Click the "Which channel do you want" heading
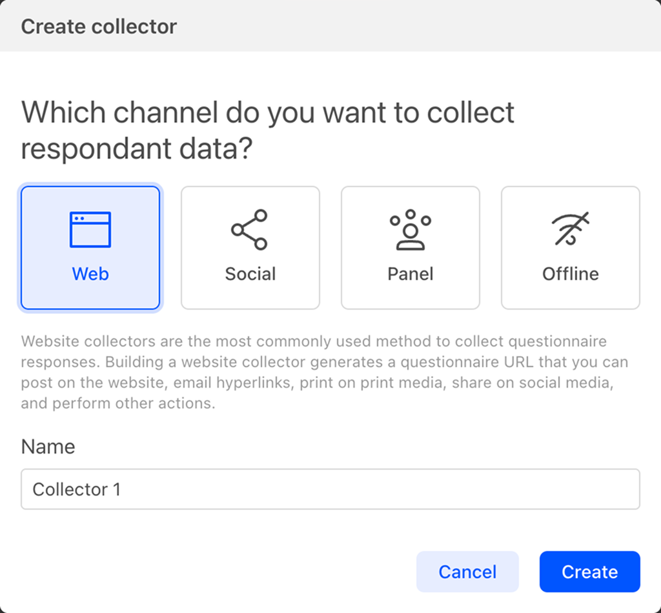The height and width of the screenshot is (613, 661). (268, 130)
